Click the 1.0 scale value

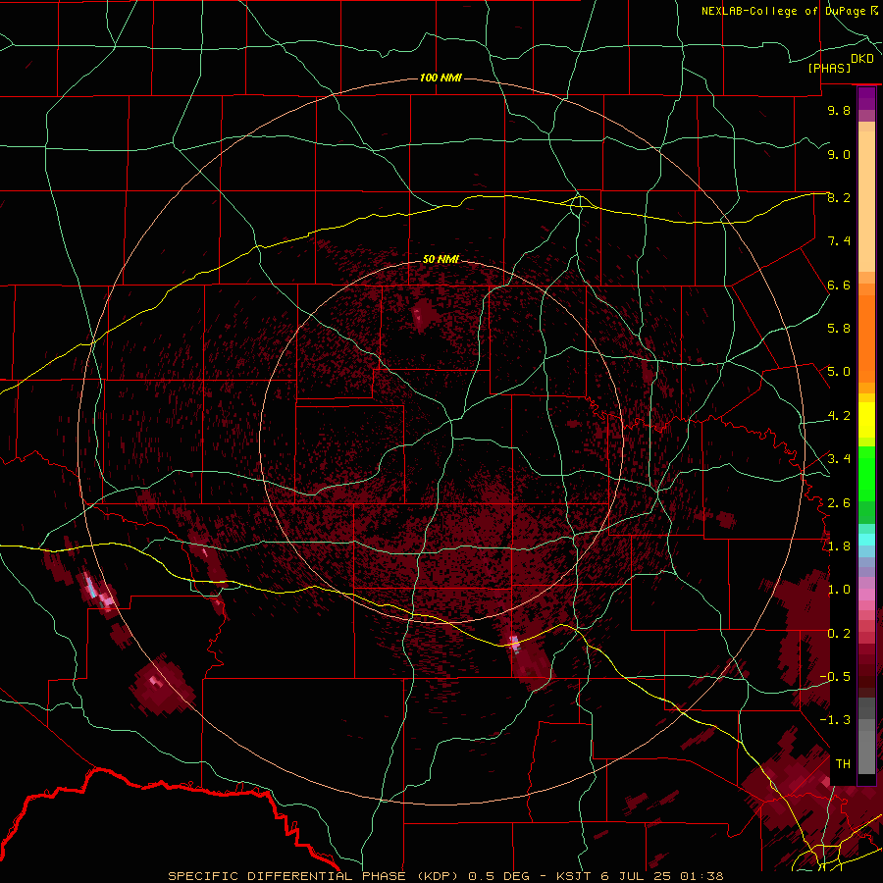pyautogui.click(x=839, y=590)
